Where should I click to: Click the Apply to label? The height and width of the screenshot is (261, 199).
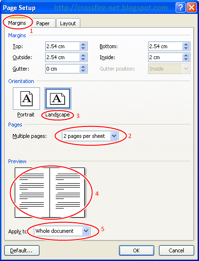coord(18,231)
